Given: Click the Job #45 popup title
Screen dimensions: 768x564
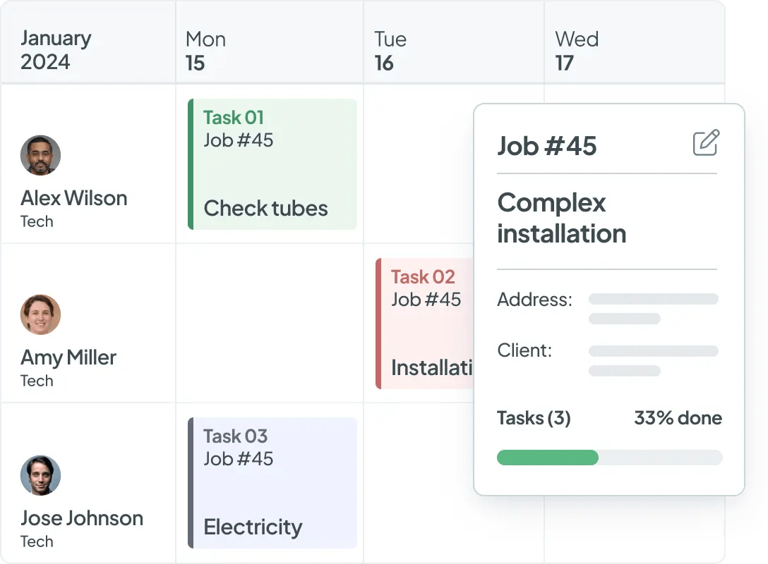Looking at the screenshot, I should 547,146.
